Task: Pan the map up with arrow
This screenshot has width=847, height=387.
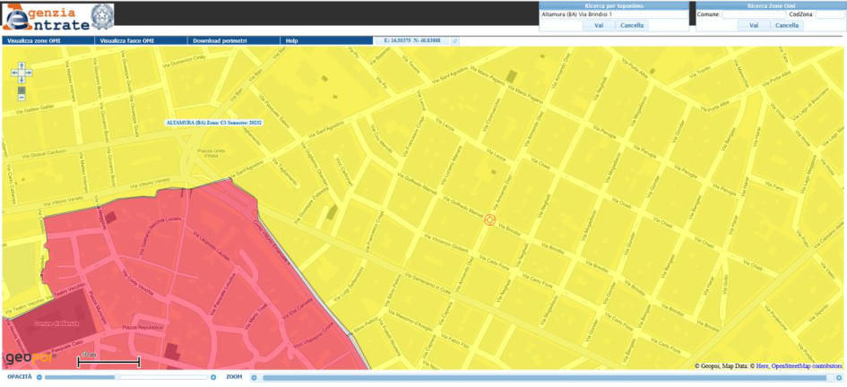Action: tap(22, 64)
